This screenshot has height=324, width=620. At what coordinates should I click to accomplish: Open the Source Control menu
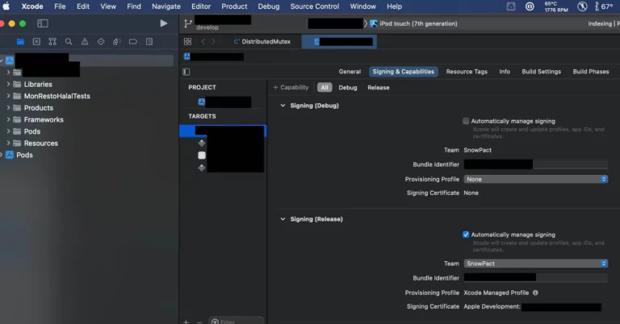(314, 6)
